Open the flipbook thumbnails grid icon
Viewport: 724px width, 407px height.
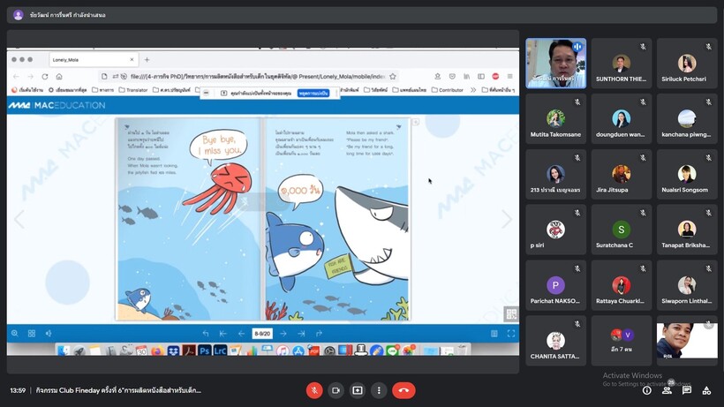tap(32, 334)
